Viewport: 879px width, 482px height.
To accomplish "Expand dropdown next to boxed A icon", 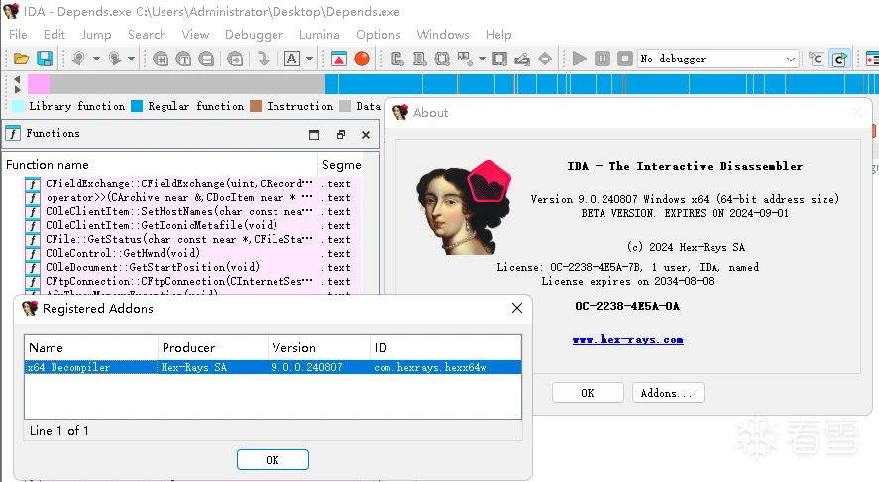I will [309, 59].
